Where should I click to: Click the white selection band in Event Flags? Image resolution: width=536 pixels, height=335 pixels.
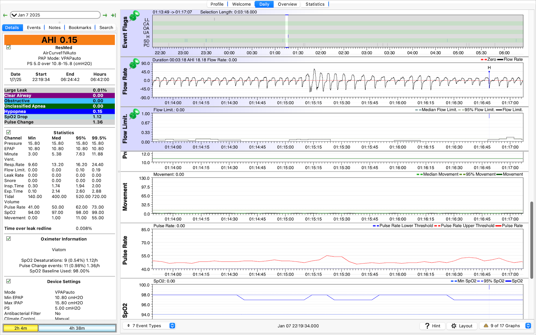(287, 31)
